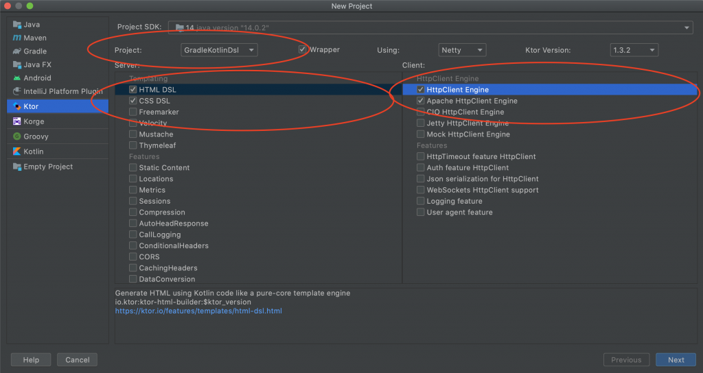703x373 pixels.
Task: Check HttpTimeout feature HttpClient
Action: coord(421,156)
